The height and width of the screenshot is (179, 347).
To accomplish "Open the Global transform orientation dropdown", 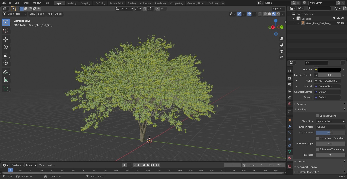I will 124,9.
